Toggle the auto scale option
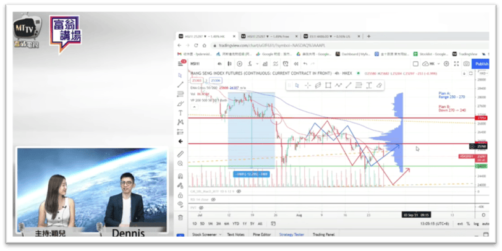502x251 pixels. tap(485, 223)
